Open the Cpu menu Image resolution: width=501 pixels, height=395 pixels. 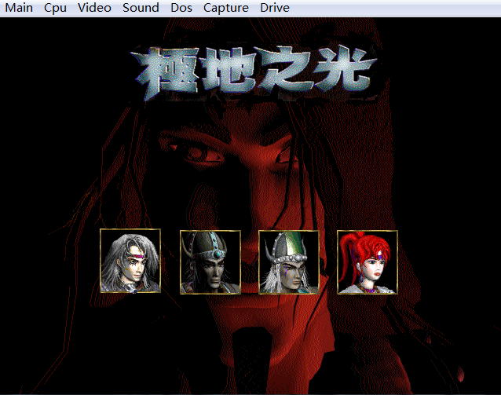(x=55, y=8)
